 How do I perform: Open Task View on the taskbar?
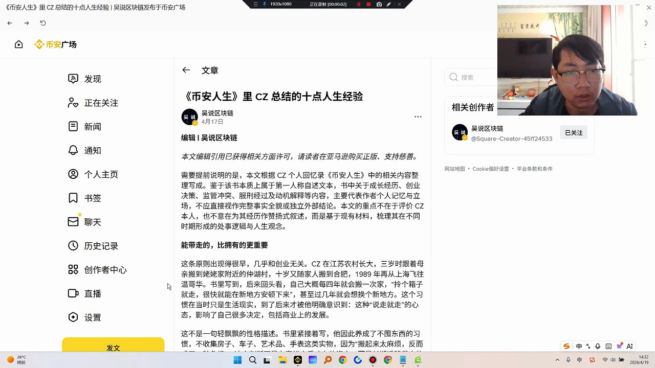(x=267, y=360)
